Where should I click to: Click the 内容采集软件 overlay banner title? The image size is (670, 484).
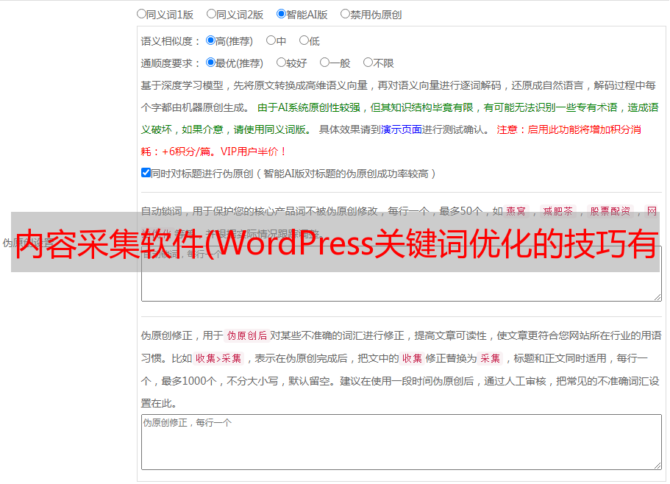pos(335,242)
